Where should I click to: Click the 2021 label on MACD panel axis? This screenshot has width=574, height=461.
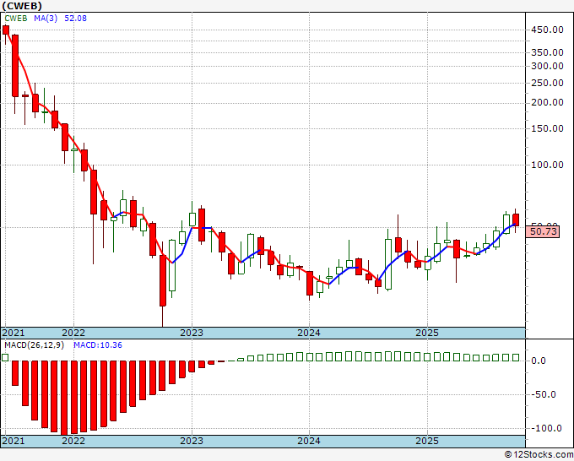14,441
